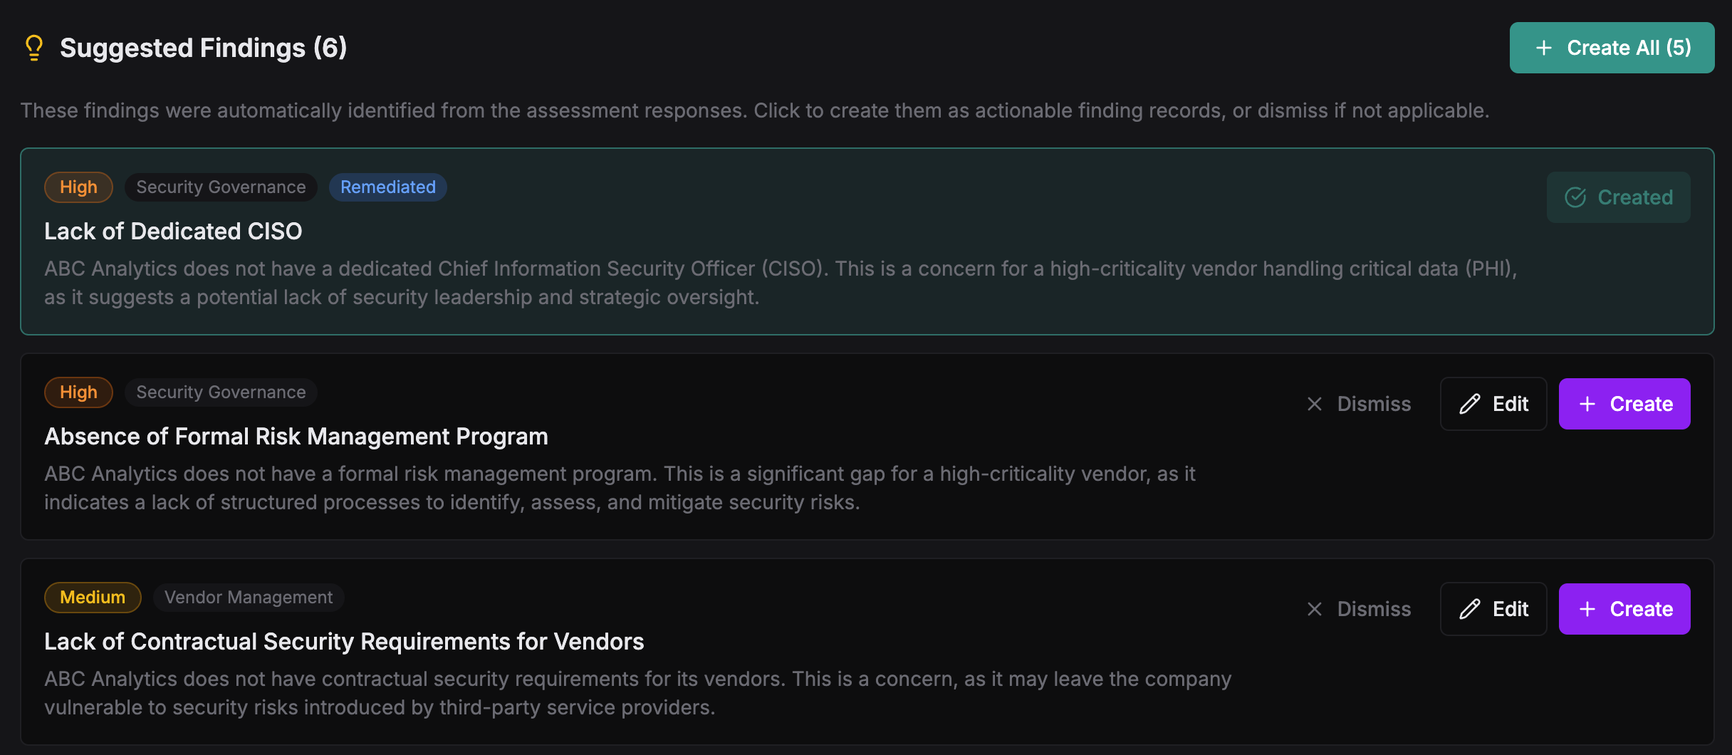Edit the Lack of Contractual Security Requirements finding
1732x755 pixels.
pos(1493,609)
